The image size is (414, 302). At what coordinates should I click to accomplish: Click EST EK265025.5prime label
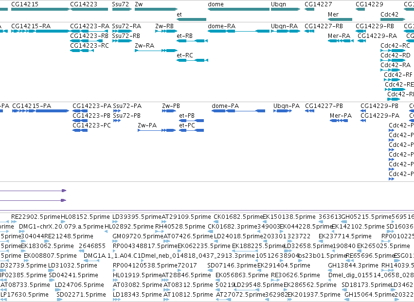(x=383, y=246)
